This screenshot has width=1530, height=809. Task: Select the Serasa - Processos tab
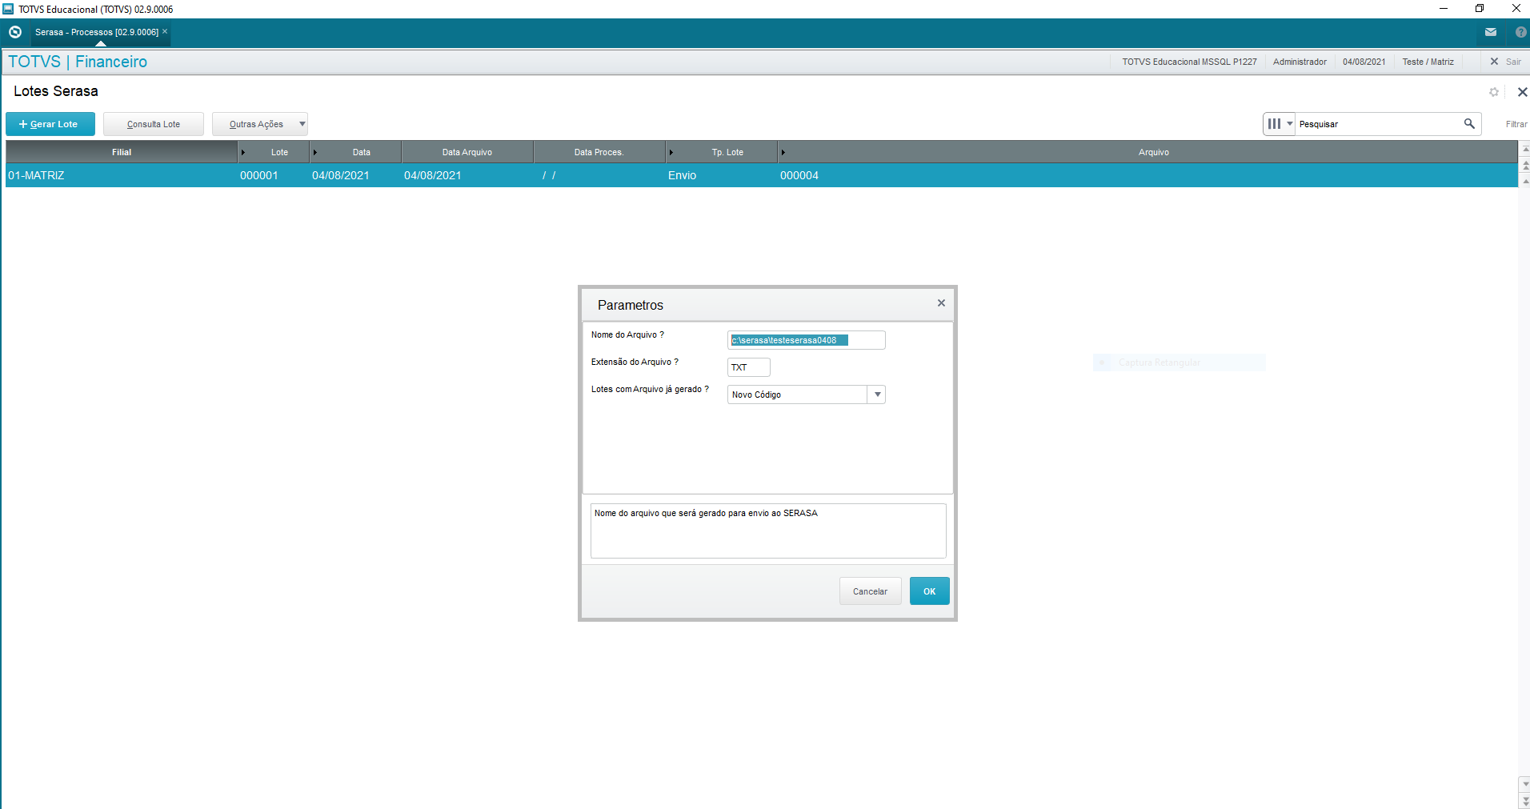[x=97, y=32]
